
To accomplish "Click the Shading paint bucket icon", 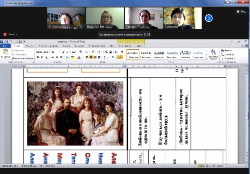I will coord(113,57).
